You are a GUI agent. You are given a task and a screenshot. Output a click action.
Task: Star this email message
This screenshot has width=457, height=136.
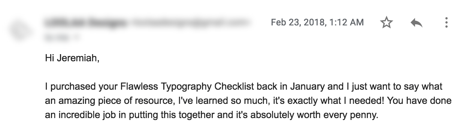tap(386, 23)
